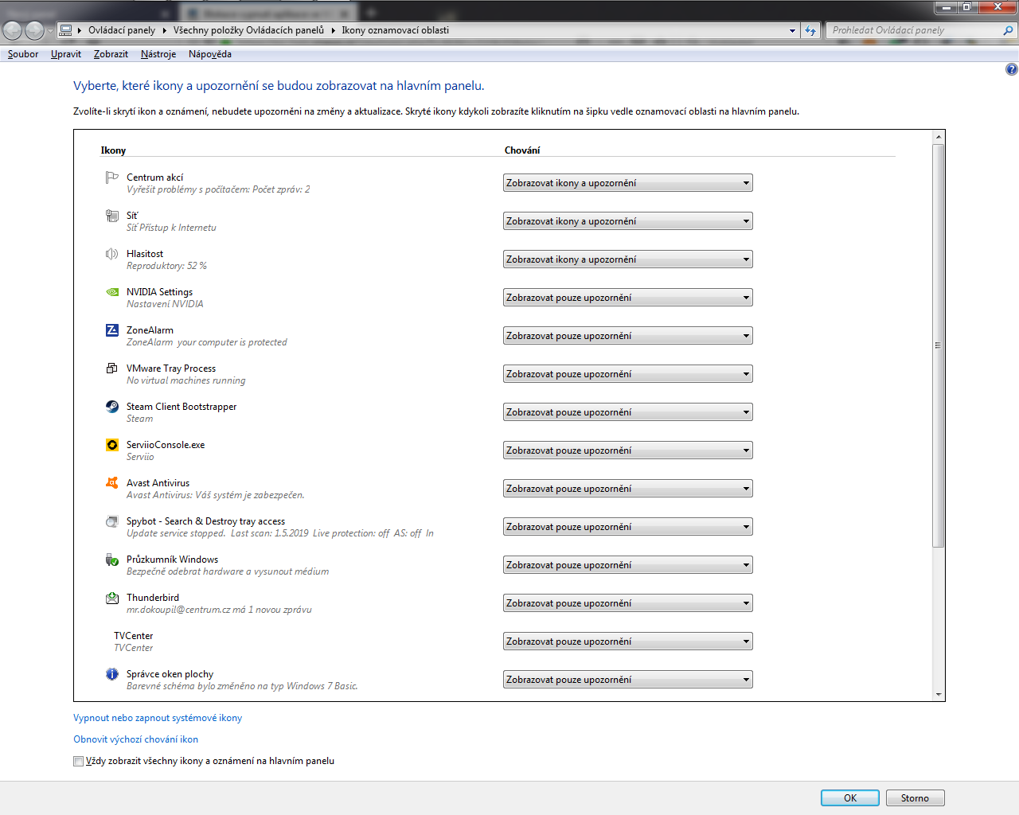Click the icon list vertical scrollbar thumb
1019x815 pixels.
tap(939, 345)
